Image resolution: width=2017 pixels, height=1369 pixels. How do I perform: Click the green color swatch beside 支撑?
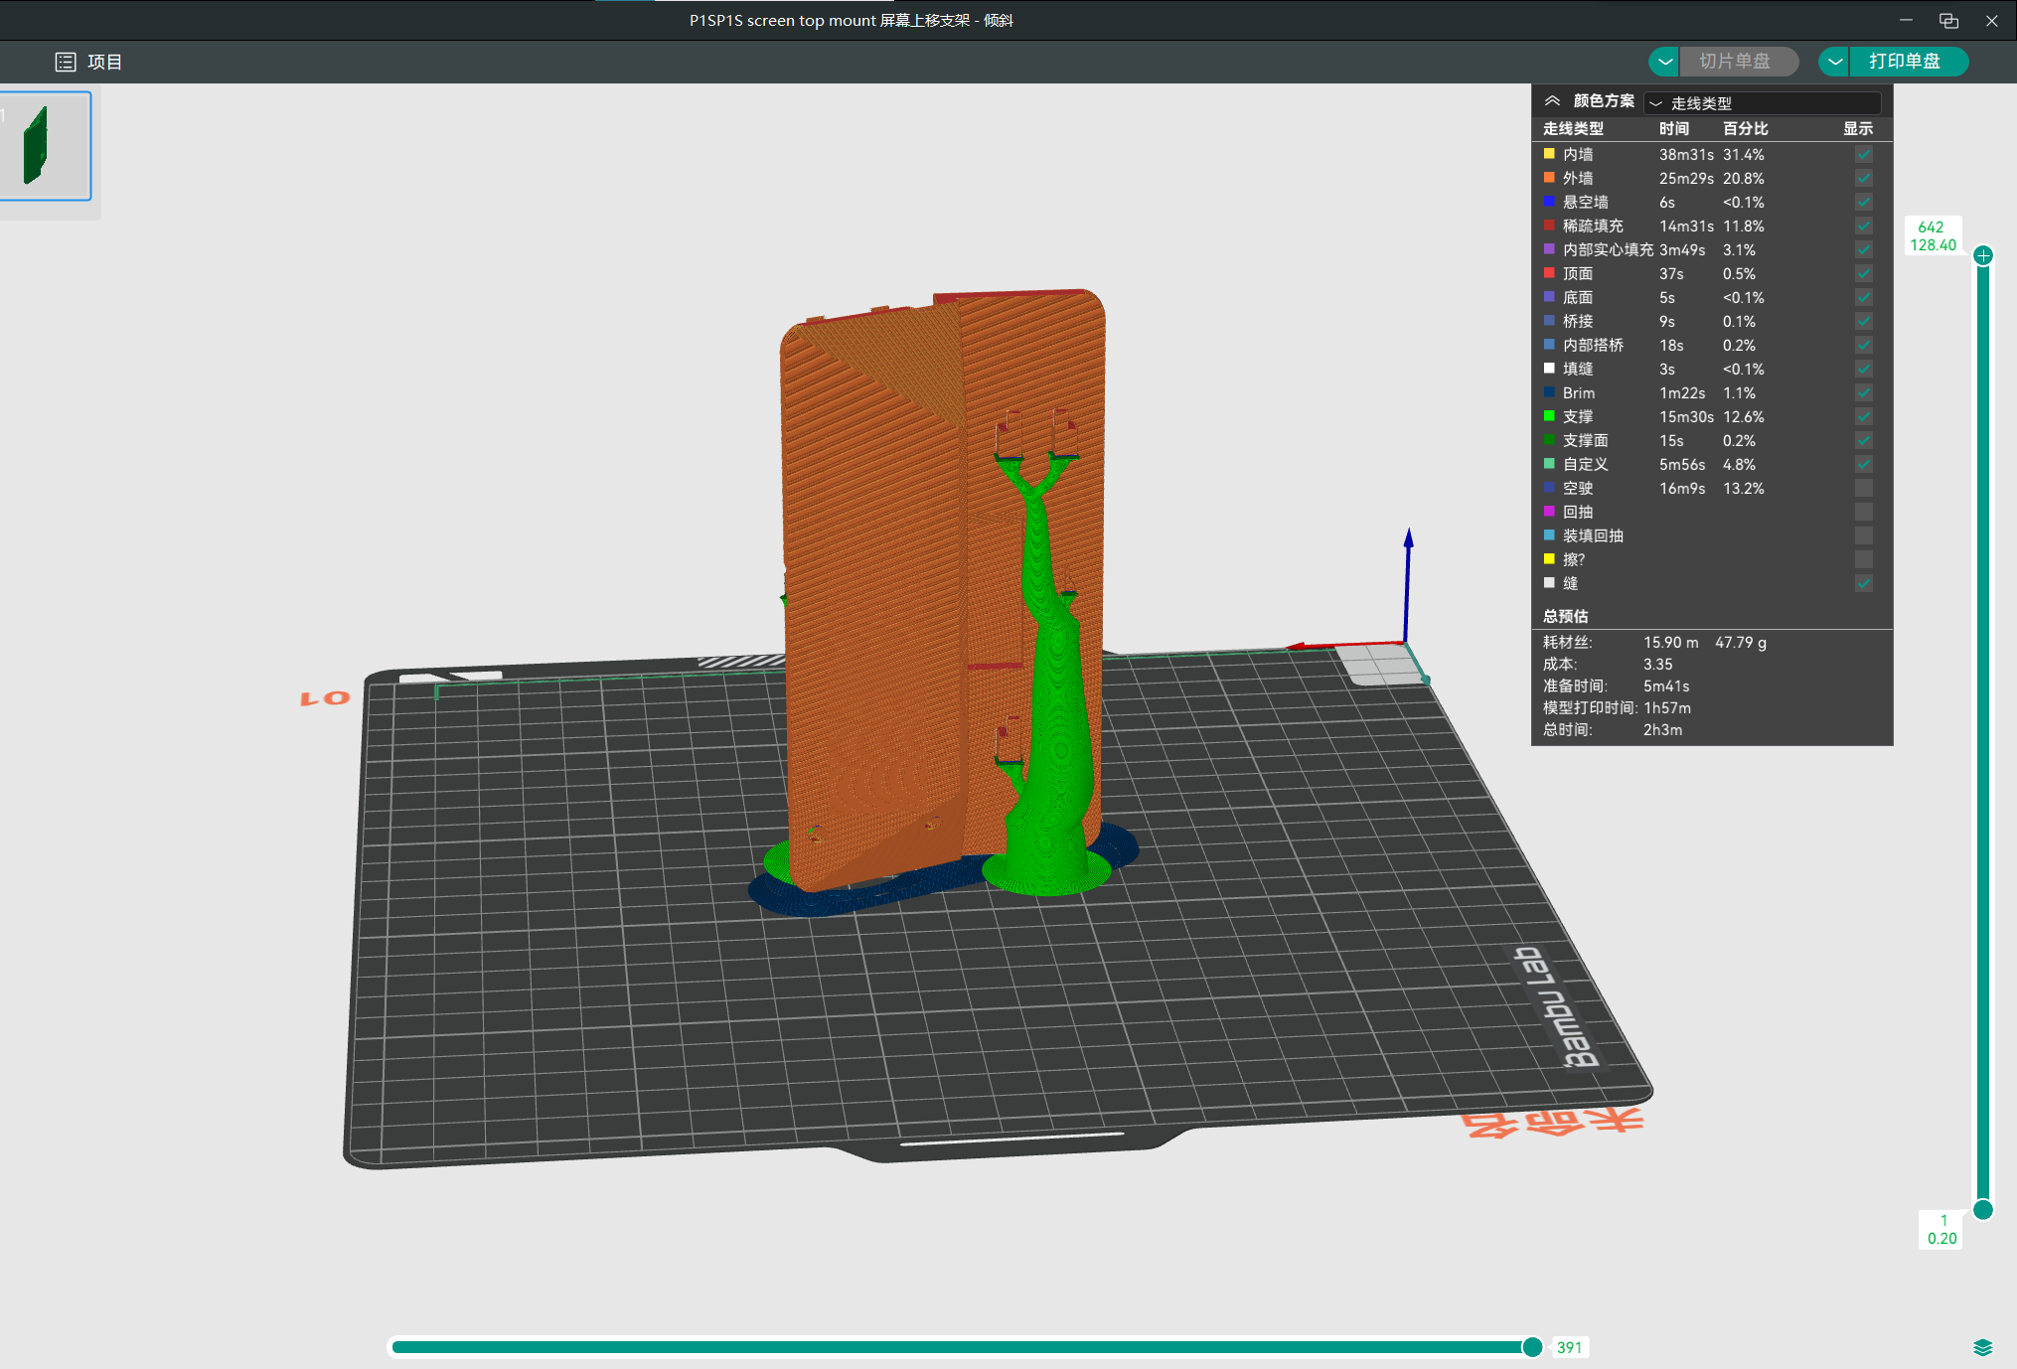point(1550,416)
